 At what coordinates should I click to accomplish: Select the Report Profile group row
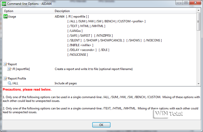tap(17, 79)
